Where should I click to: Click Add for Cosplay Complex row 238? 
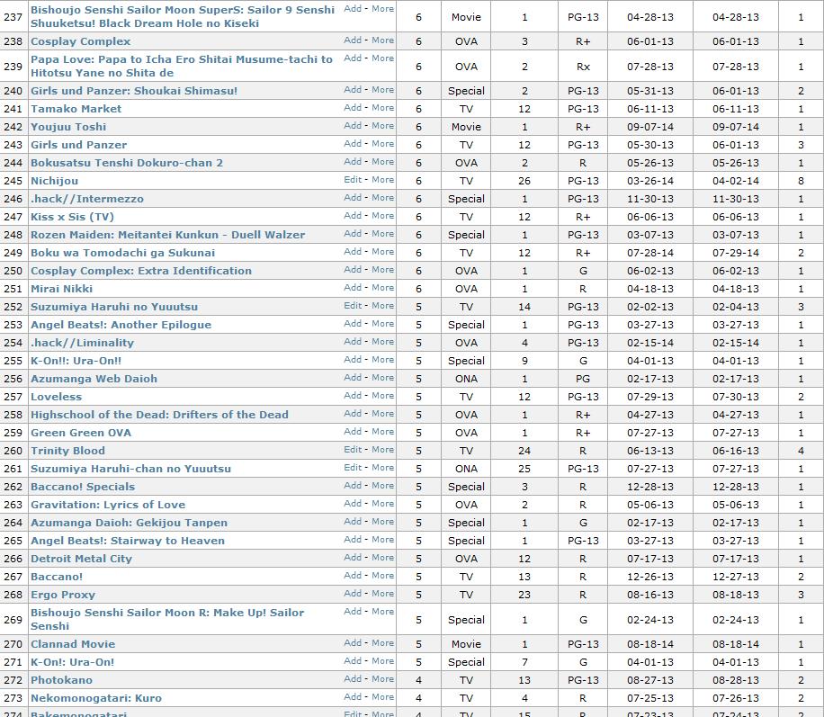tap(353, 40)
